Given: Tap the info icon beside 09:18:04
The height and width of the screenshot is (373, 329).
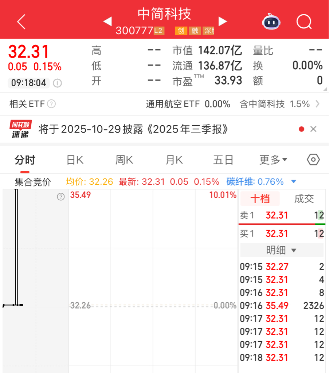Looking at the screenshot, I should pyautogui.click(x=57, y=83).
